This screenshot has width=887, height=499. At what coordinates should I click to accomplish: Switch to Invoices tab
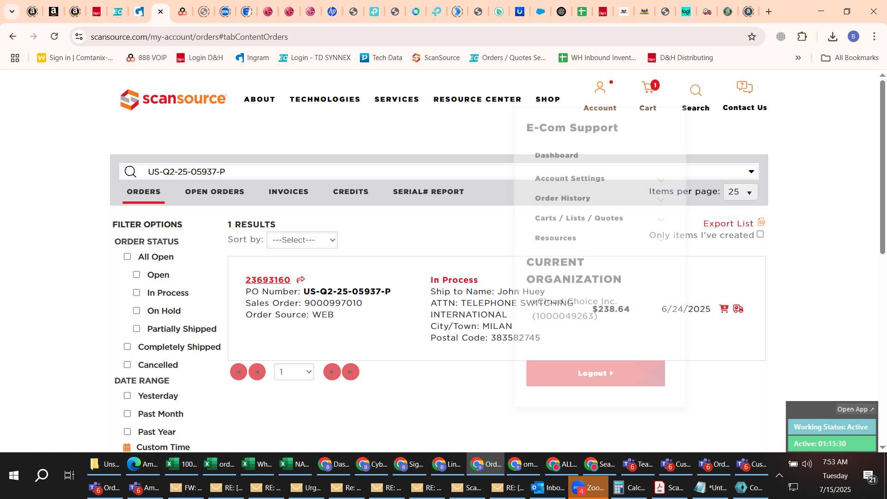(288, 192)
